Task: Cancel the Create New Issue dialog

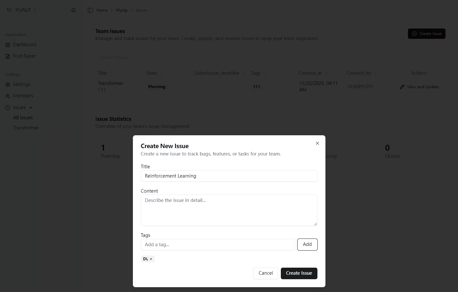Action: (x=265, y=273)
